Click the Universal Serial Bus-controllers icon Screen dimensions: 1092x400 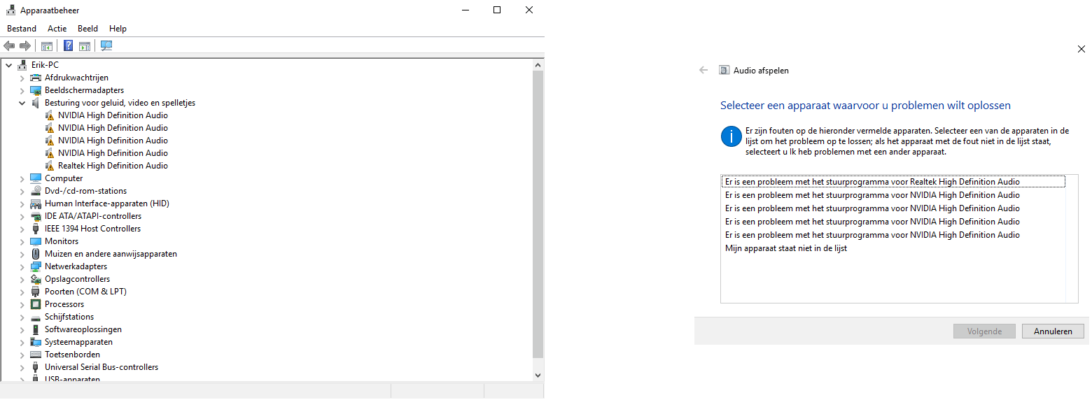pos(36,367)
